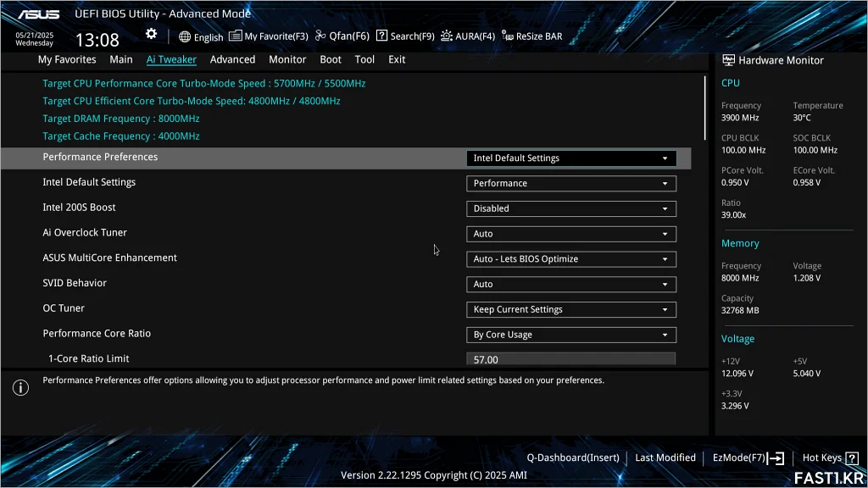Open the Tool tab

[364, 59]
